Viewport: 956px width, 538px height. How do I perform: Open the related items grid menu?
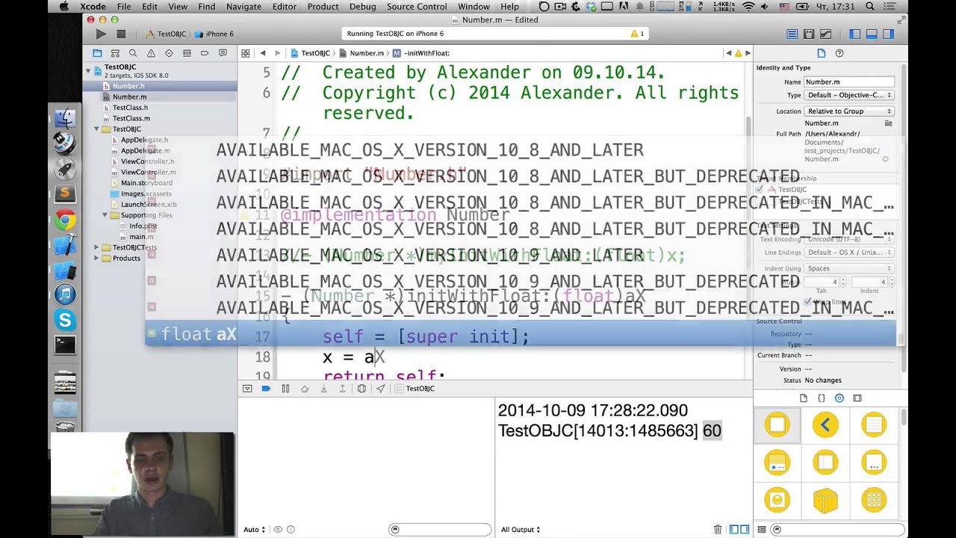pyautogui.click(x=245, y=54)
